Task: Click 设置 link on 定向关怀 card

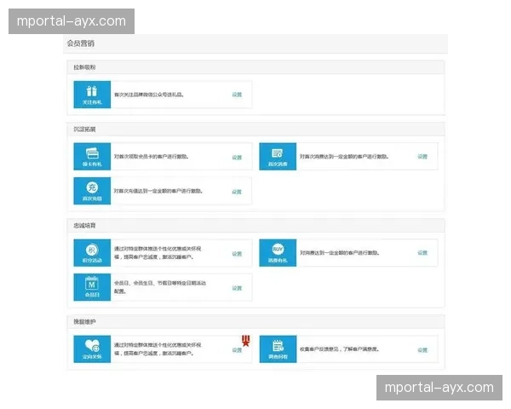Action: (x=237, y=350)
